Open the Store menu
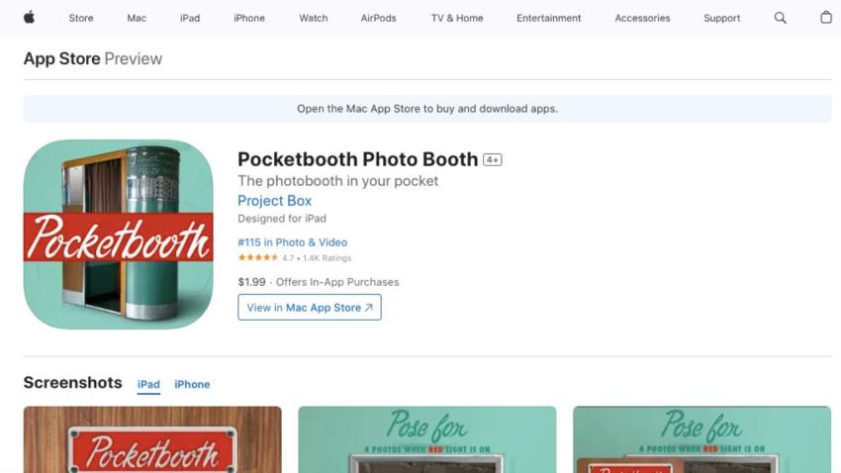This screenshot has height=473, width=841. tap(81, 18)
